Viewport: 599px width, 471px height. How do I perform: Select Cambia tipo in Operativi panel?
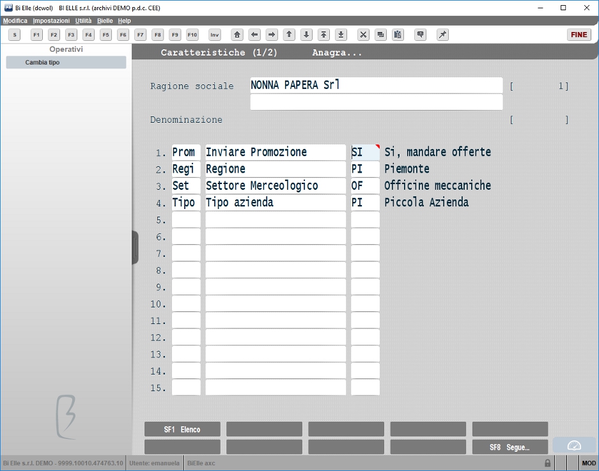[66, 62]
